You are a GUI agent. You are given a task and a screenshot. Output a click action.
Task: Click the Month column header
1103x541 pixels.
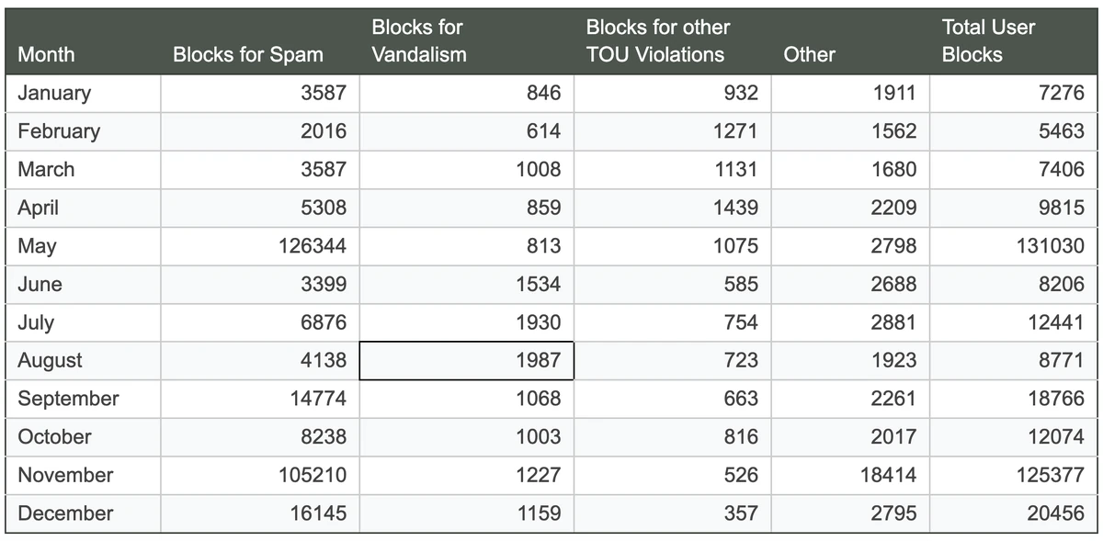click(47, 54)
